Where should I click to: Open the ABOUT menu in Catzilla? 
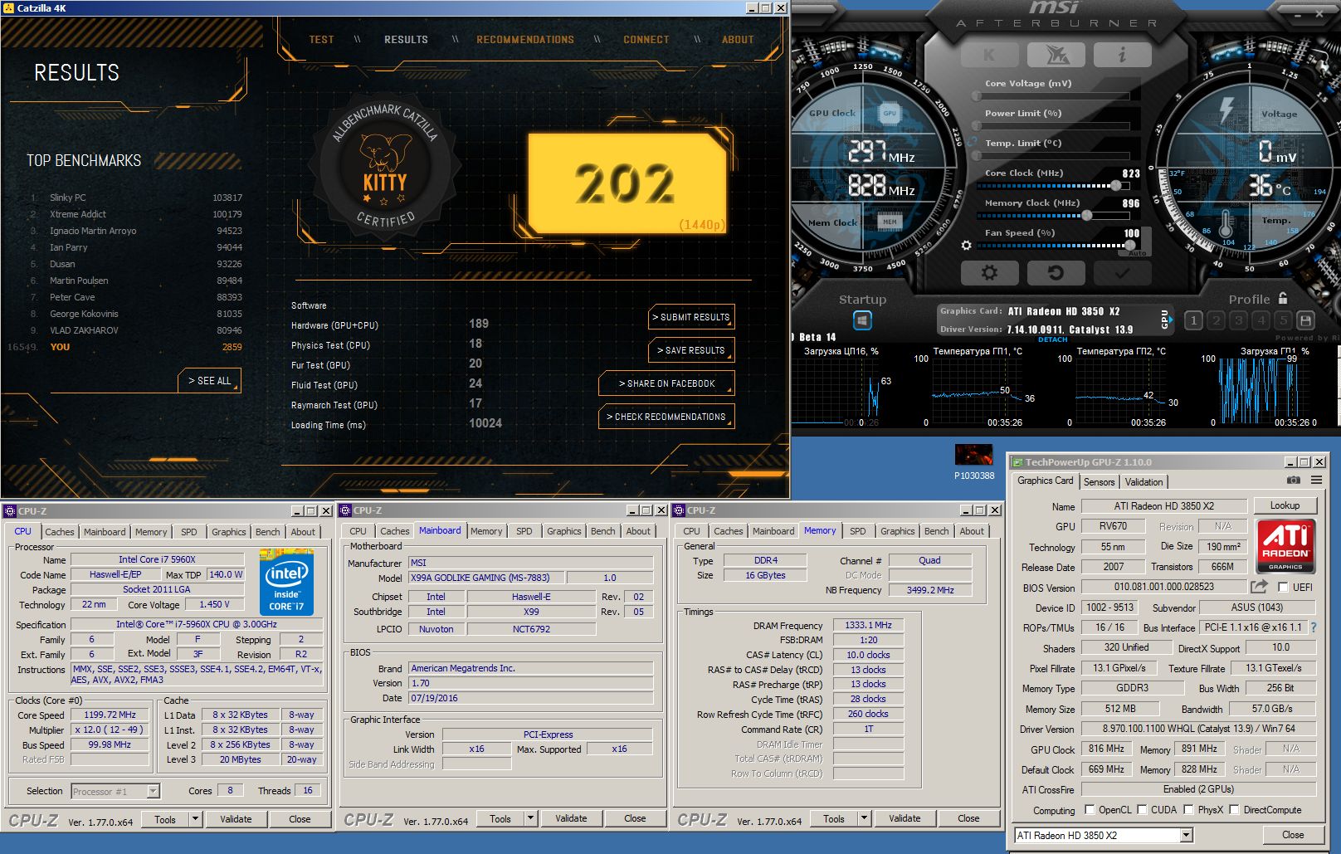pos(738,40)
